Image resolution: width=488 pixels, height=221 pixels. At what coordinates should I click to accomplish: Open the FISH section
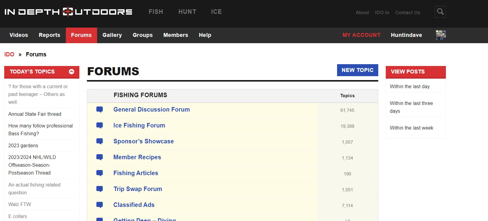tap(156, 12)
